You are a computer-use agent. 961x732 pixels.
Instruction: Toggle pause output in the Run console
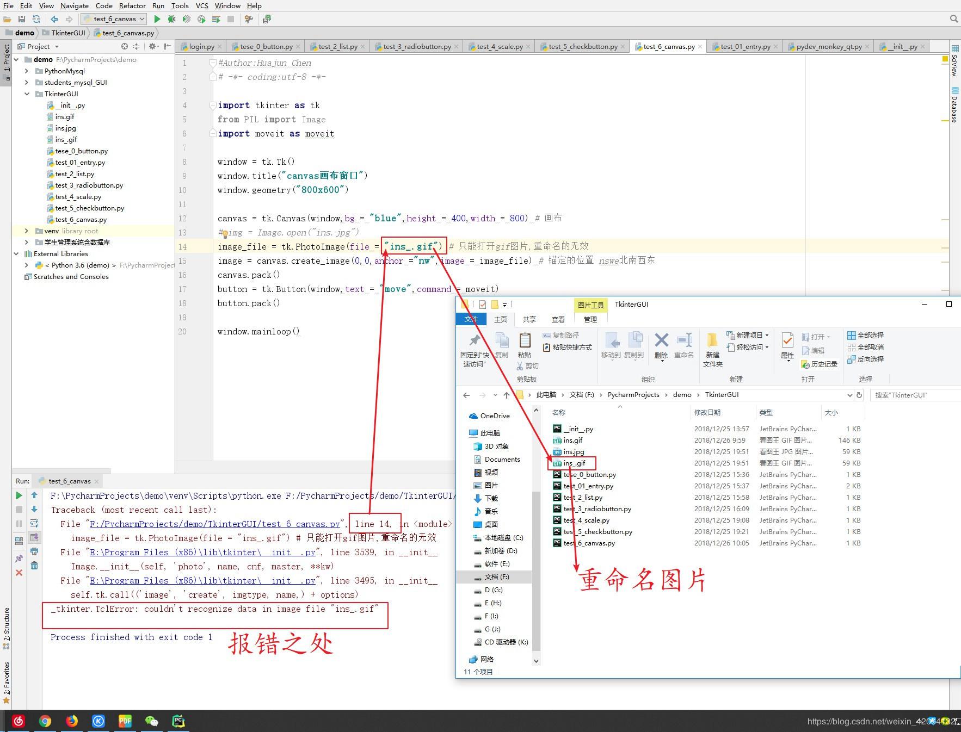click(x=19, y=524)
